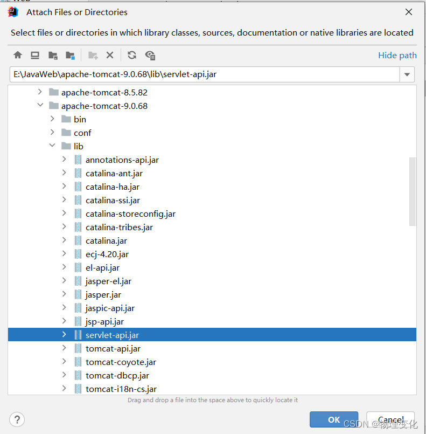Click the jar icon next to servlet-api.jar
This screenshot has width=426, height=434.
78,335
